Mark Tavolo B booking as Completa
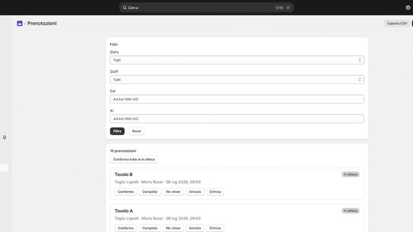Screen dimensions: 413x232 [150, 192]
